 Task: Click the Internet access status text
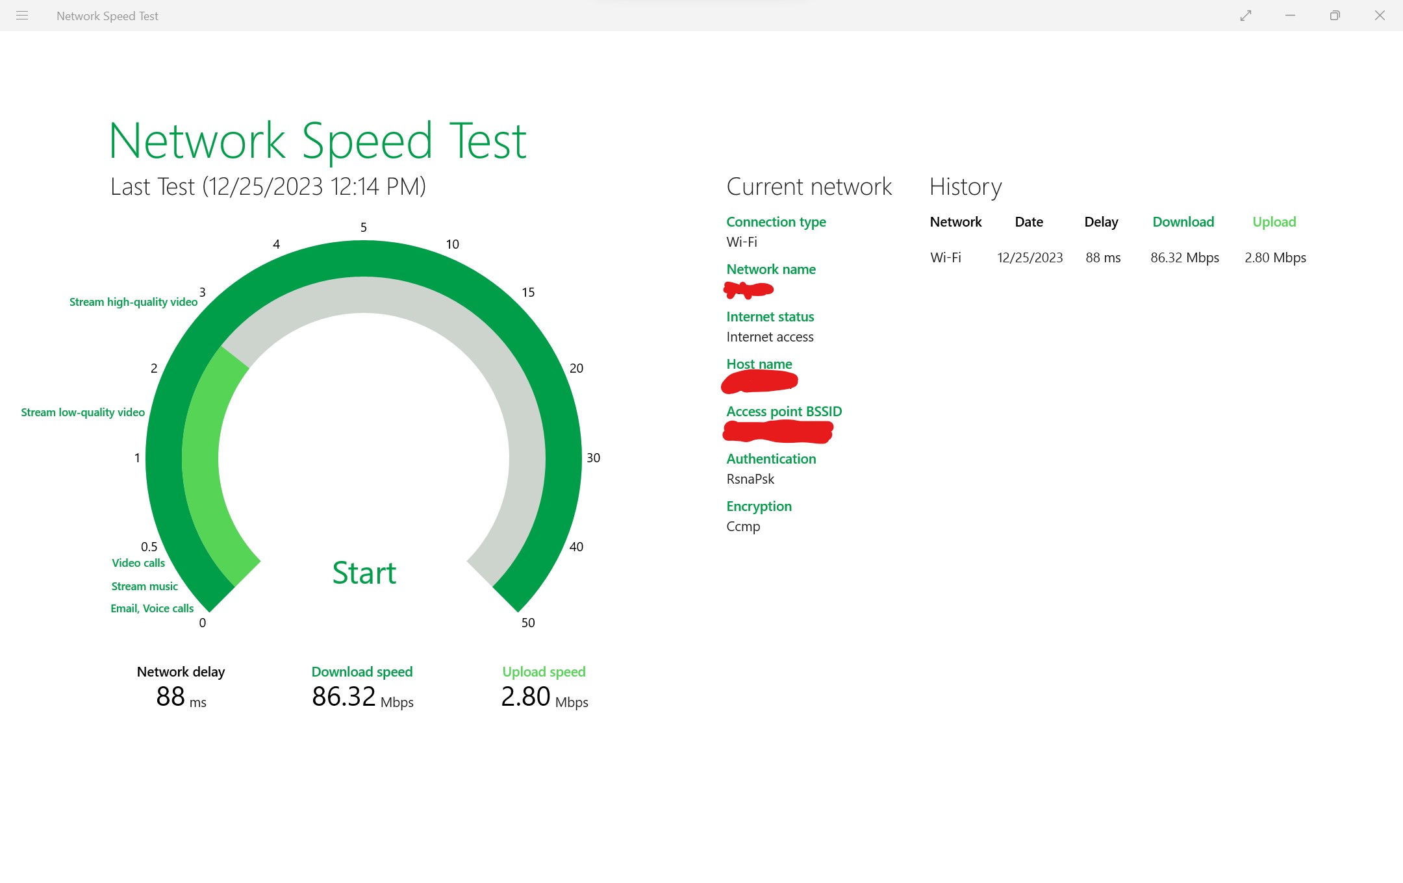(770, 337)
